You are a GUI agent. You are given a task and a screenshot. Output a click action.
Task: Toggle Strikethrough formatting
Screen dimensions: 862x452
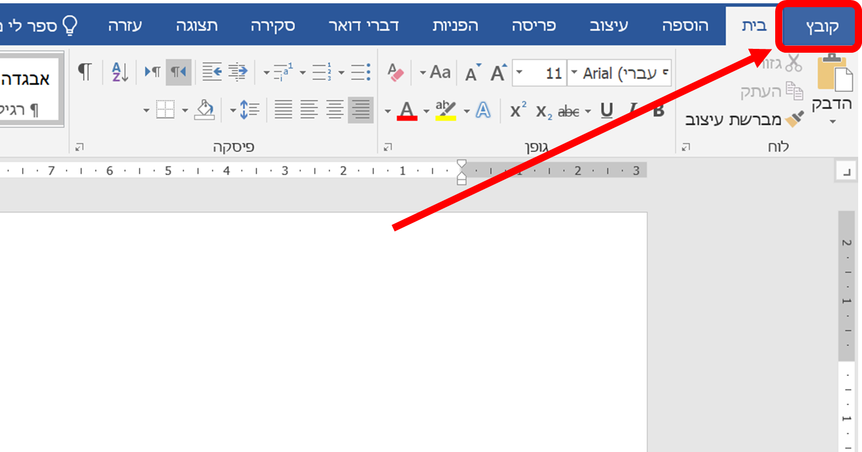click(x=569, y=111)
